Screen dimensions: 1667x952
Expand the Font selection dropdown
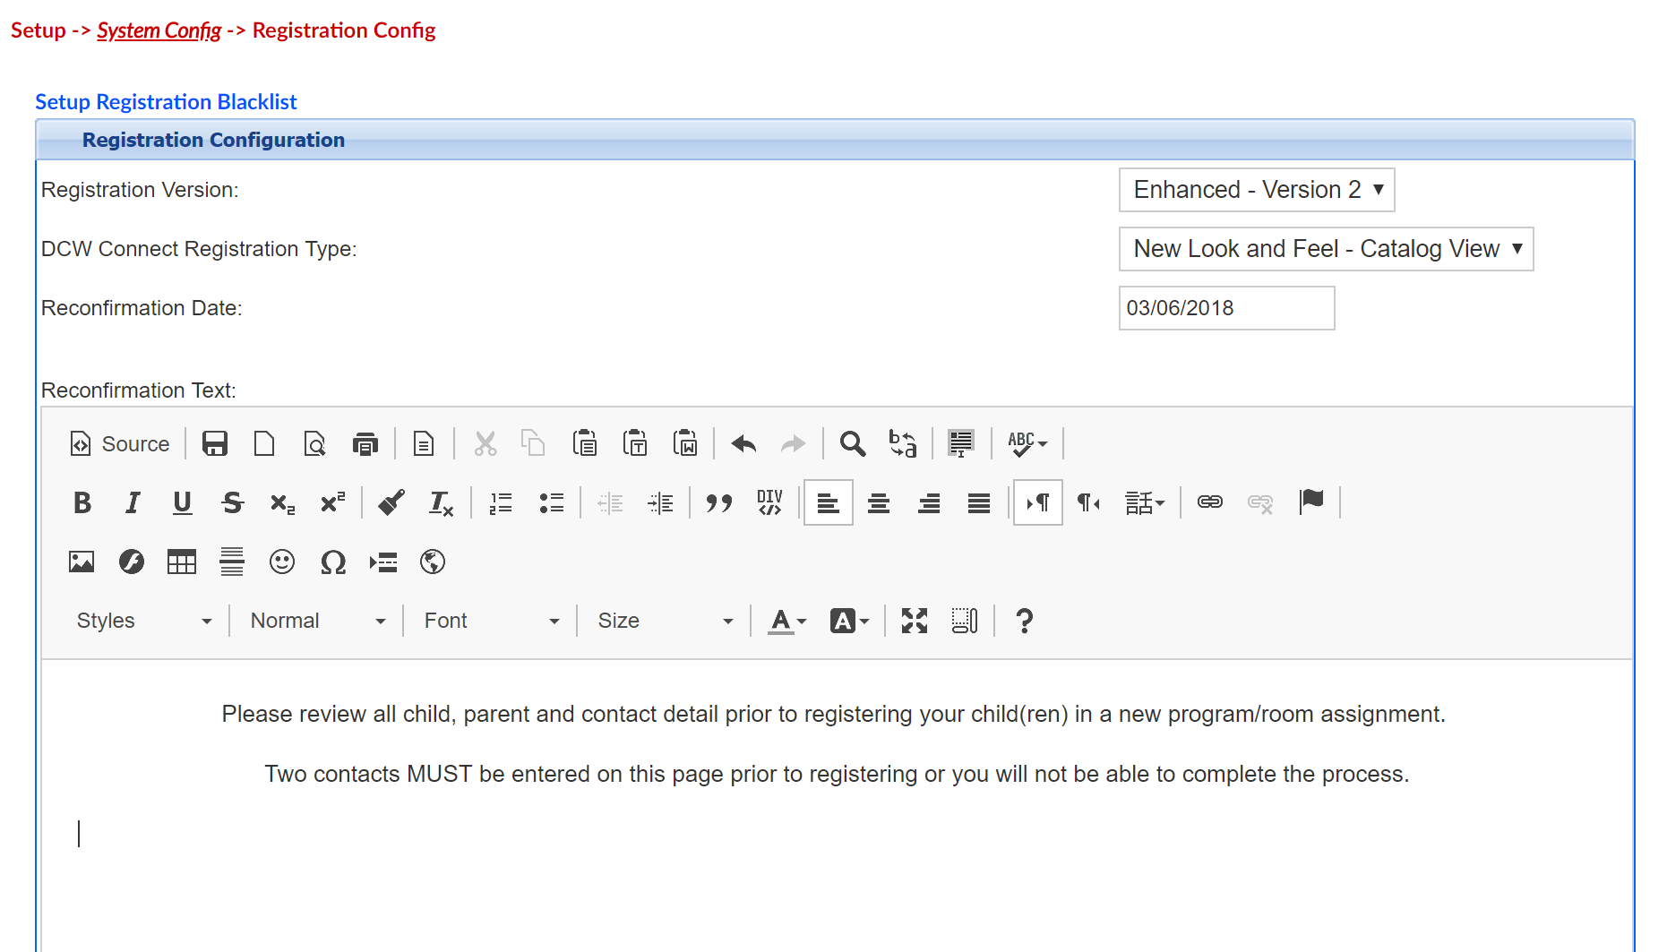(489, 620)
